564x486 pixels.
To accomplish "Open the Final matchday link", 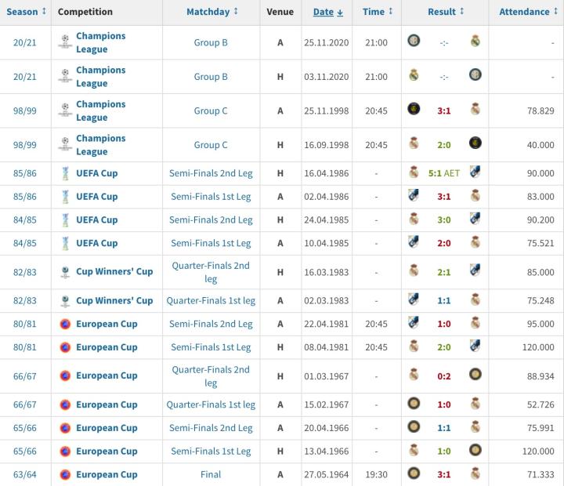I will tap(211, 474).
